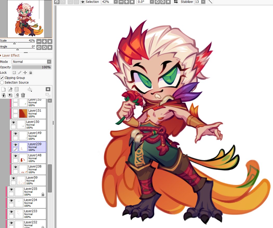Click the Stabilizer value field showing 13

(198, 2)
